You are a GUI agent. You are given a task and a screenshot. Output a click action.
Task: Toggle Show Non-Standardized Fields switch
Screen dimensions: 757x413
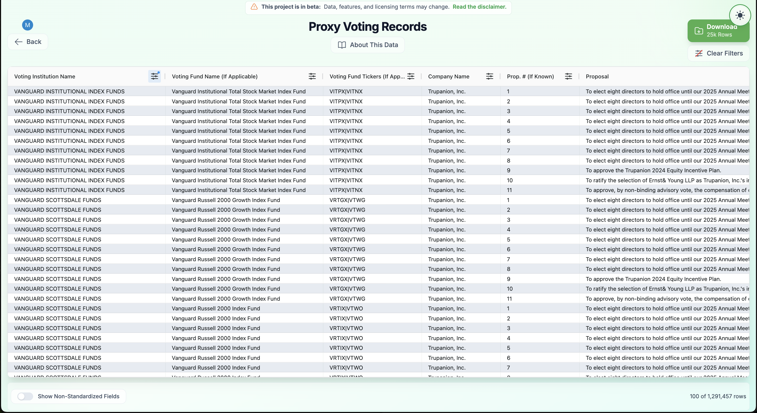(25, 396)
